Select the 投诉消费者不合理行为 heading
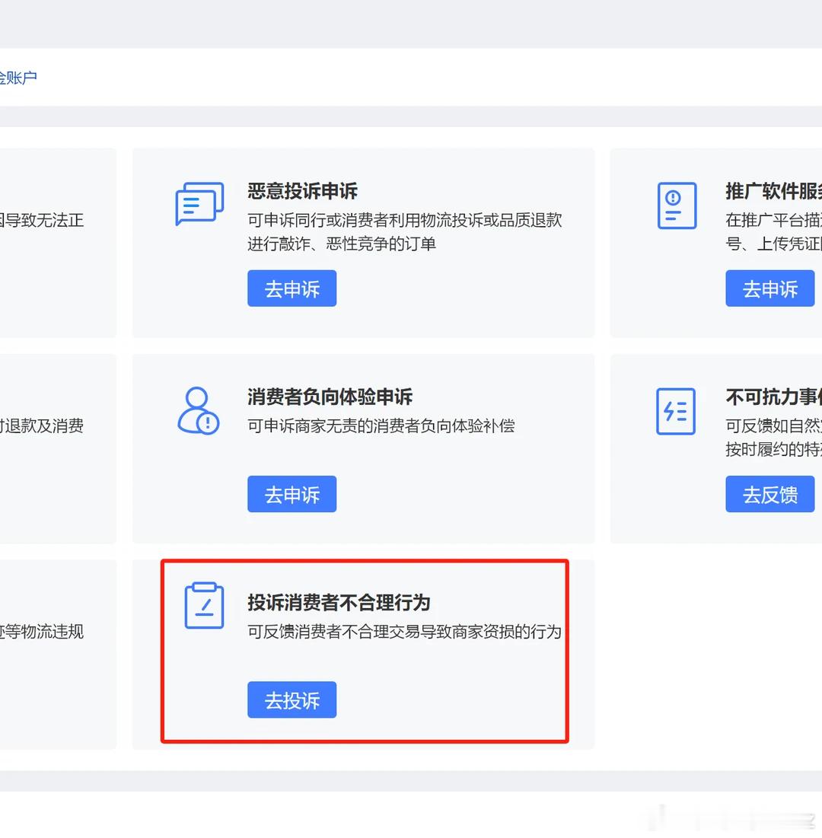 click(x=339, y=602)
